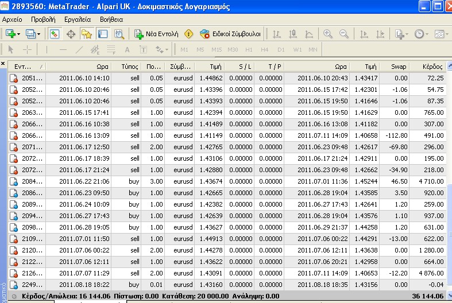Select the candlestick chart icon

click(x=293, y=34)
